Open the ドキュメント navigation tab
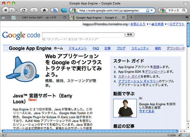The height and width of the screenshot is (137, 190). [x=78, y=48]
